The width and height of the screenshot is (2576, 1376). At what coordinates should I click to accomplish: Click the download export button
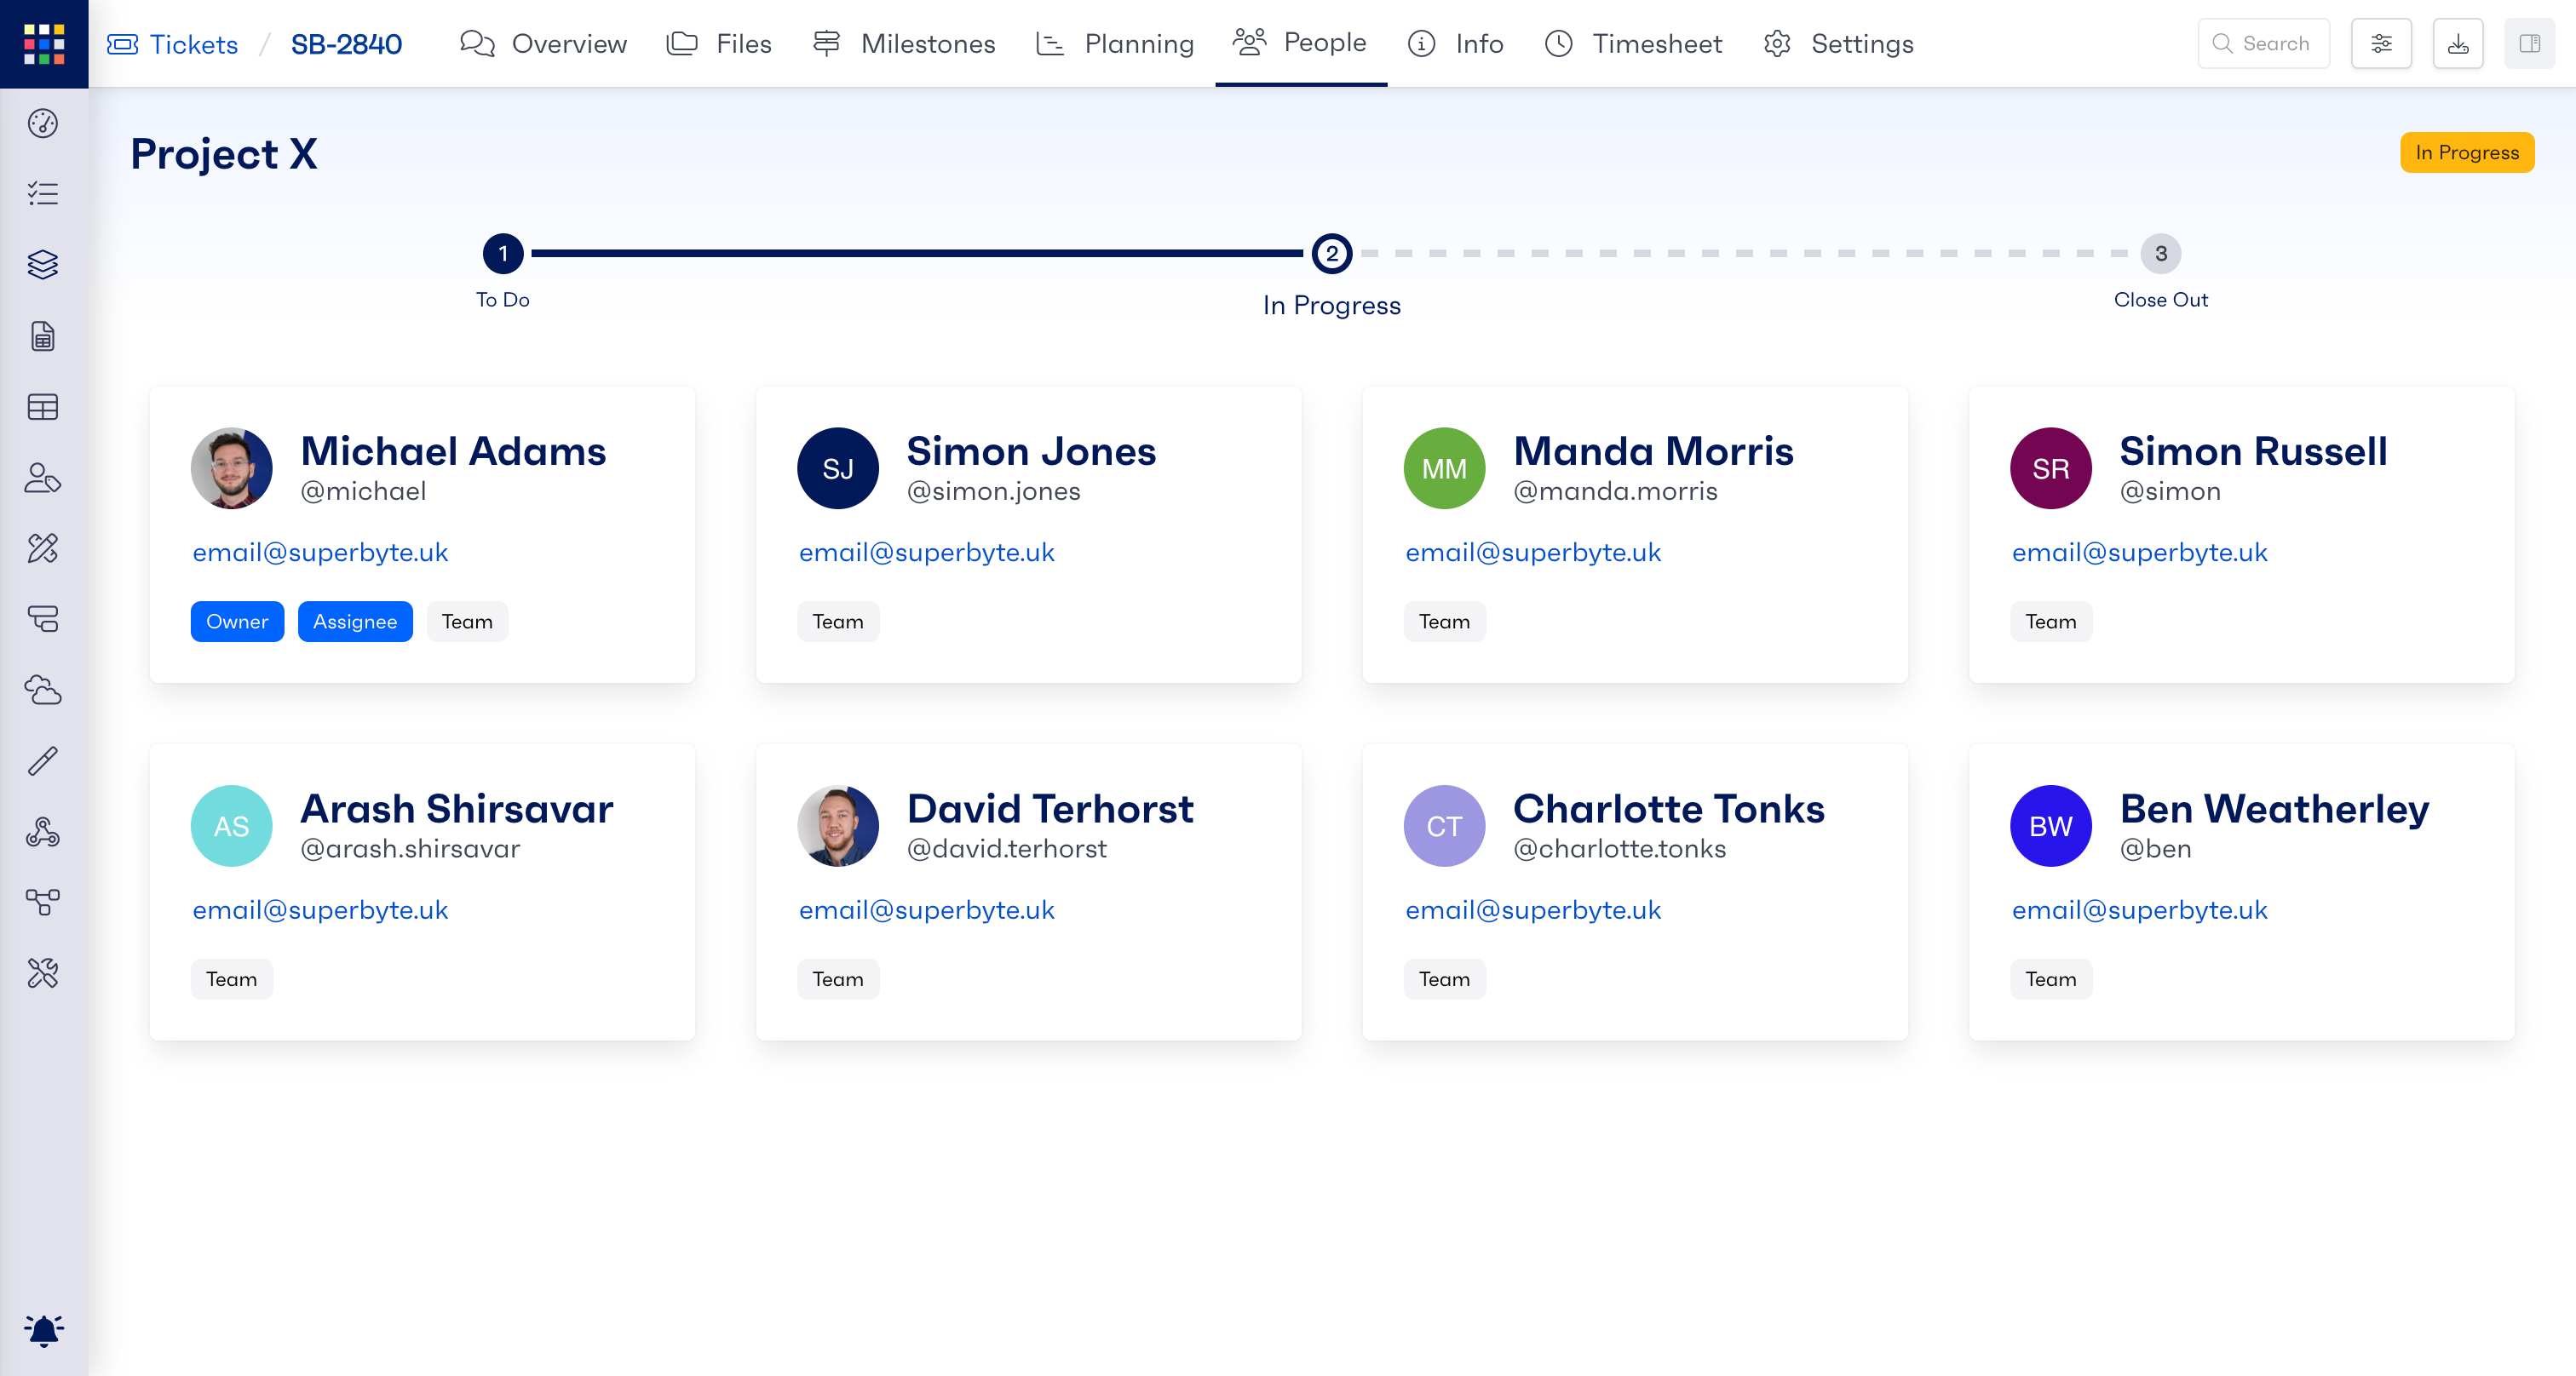point(2458,44)
